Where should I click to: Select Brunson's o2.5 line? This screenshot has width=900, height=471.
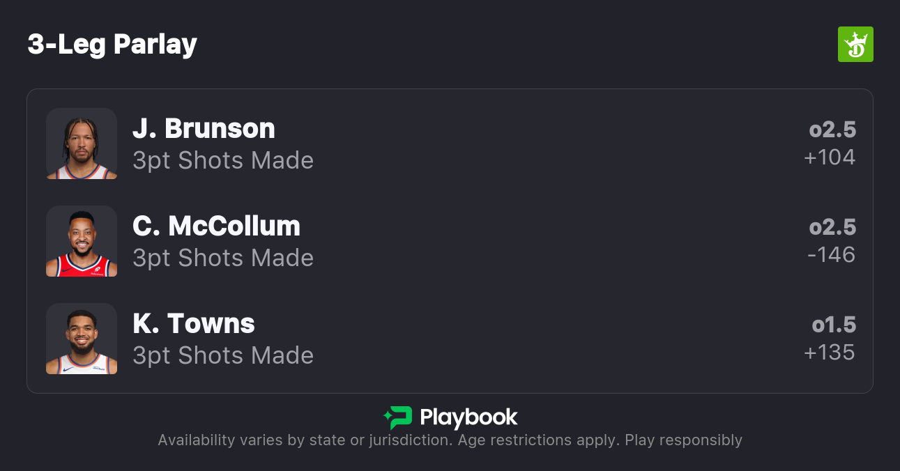coord(832,130)
